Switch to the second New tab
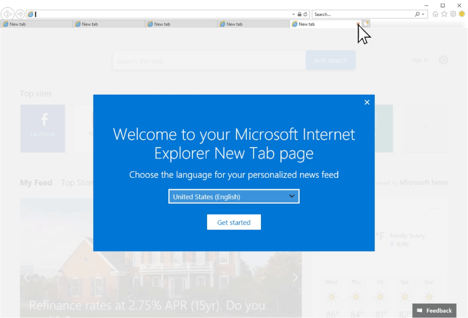The image size is (468, 318). coord(109,24)
